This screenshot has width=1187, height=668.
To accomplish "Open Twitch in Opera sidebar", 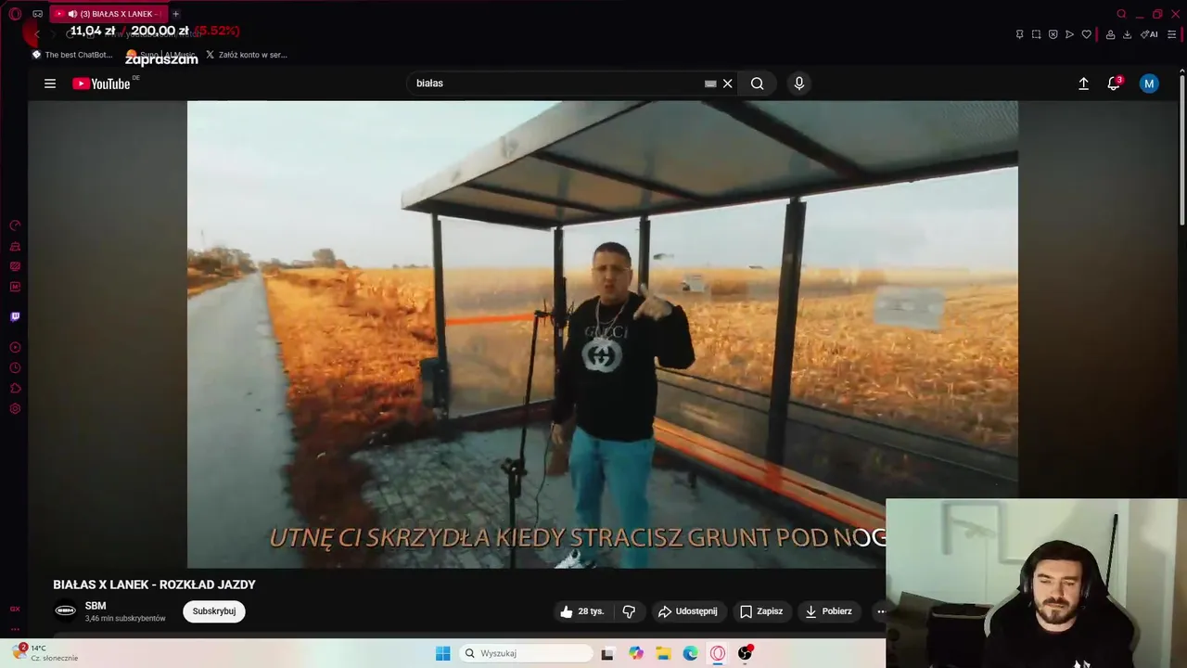I will click(x=15, y=316).
